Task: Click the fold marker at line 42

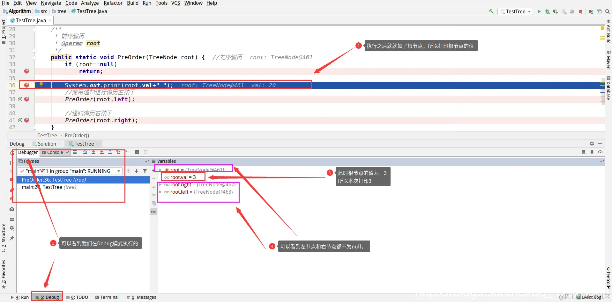Action: coord(34,127)
